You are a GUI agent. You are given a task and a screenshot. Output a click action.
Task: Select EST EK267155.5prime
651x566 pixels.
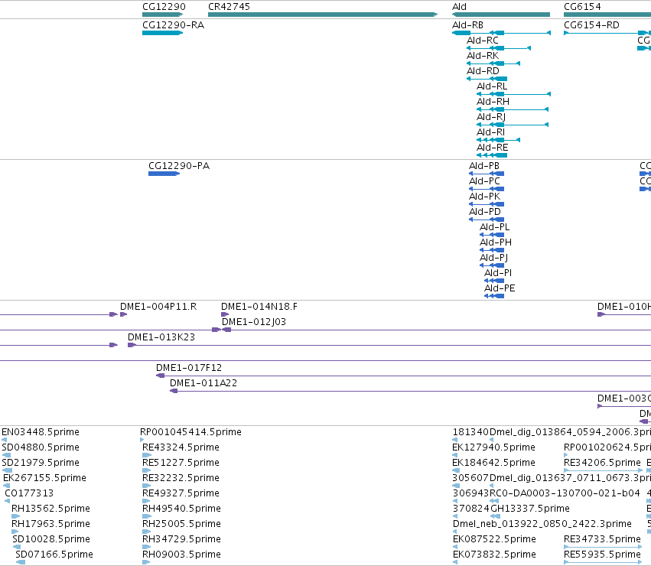coord(44,478)
